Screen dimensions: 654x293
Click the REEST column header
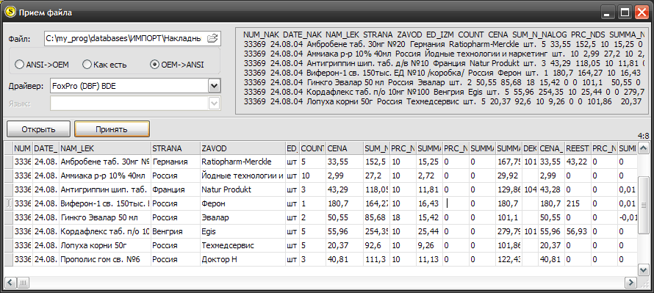[x=578, y=148]
